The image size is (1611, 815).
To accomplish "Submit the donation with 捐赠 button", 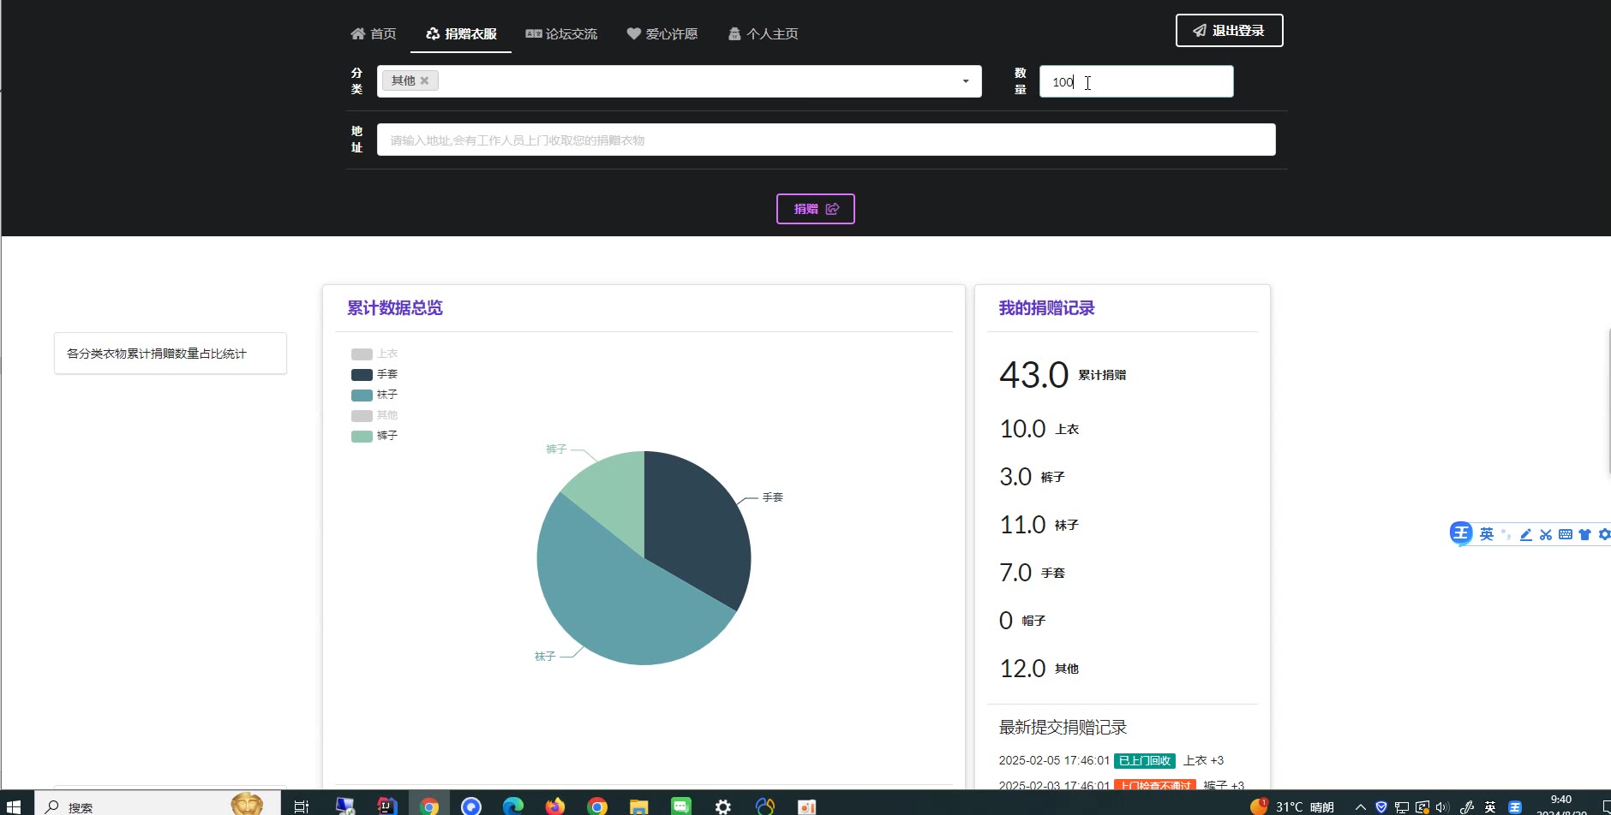I will point(816,209).
